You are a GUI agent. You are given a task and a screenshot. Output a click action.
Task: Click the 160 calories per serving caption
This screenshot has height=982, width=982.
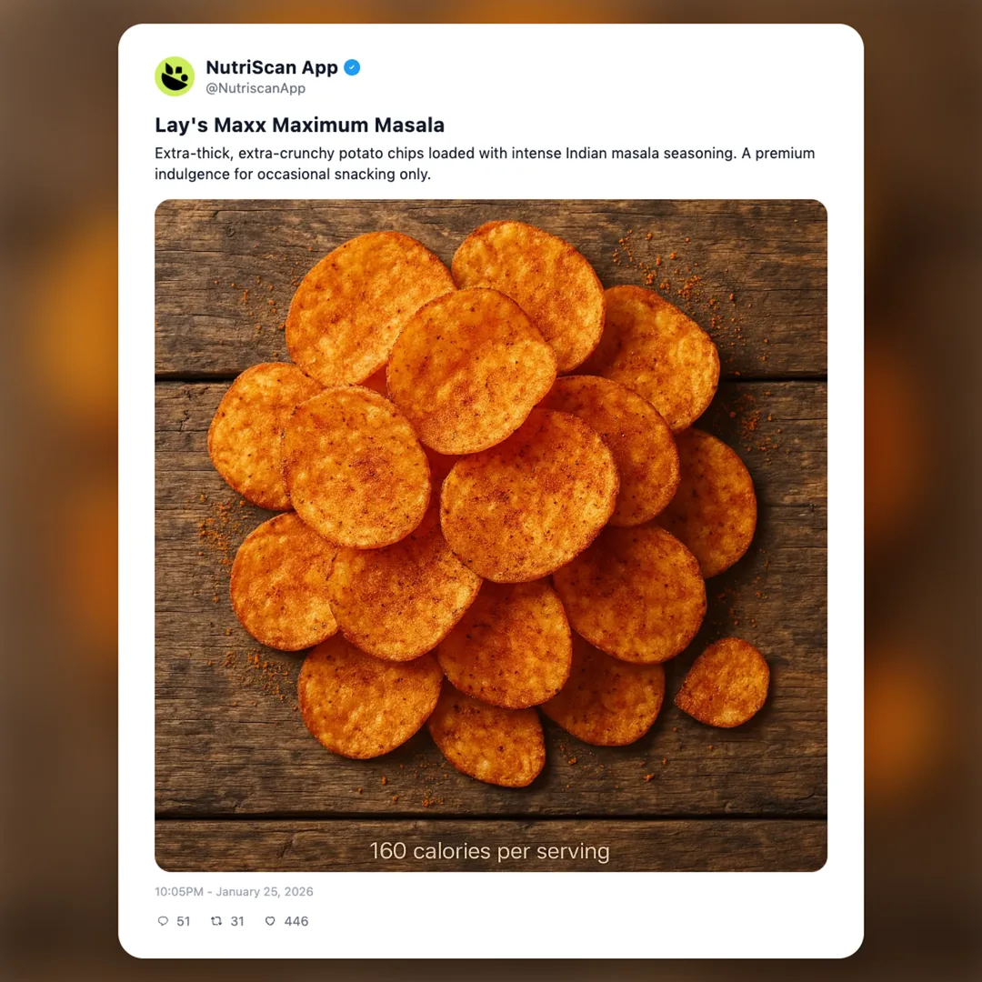(x=491, y=851)
